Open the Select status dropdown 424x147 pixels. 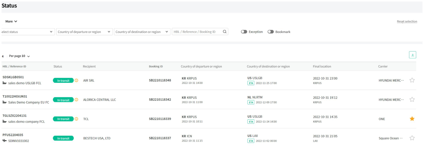point(27,31)
